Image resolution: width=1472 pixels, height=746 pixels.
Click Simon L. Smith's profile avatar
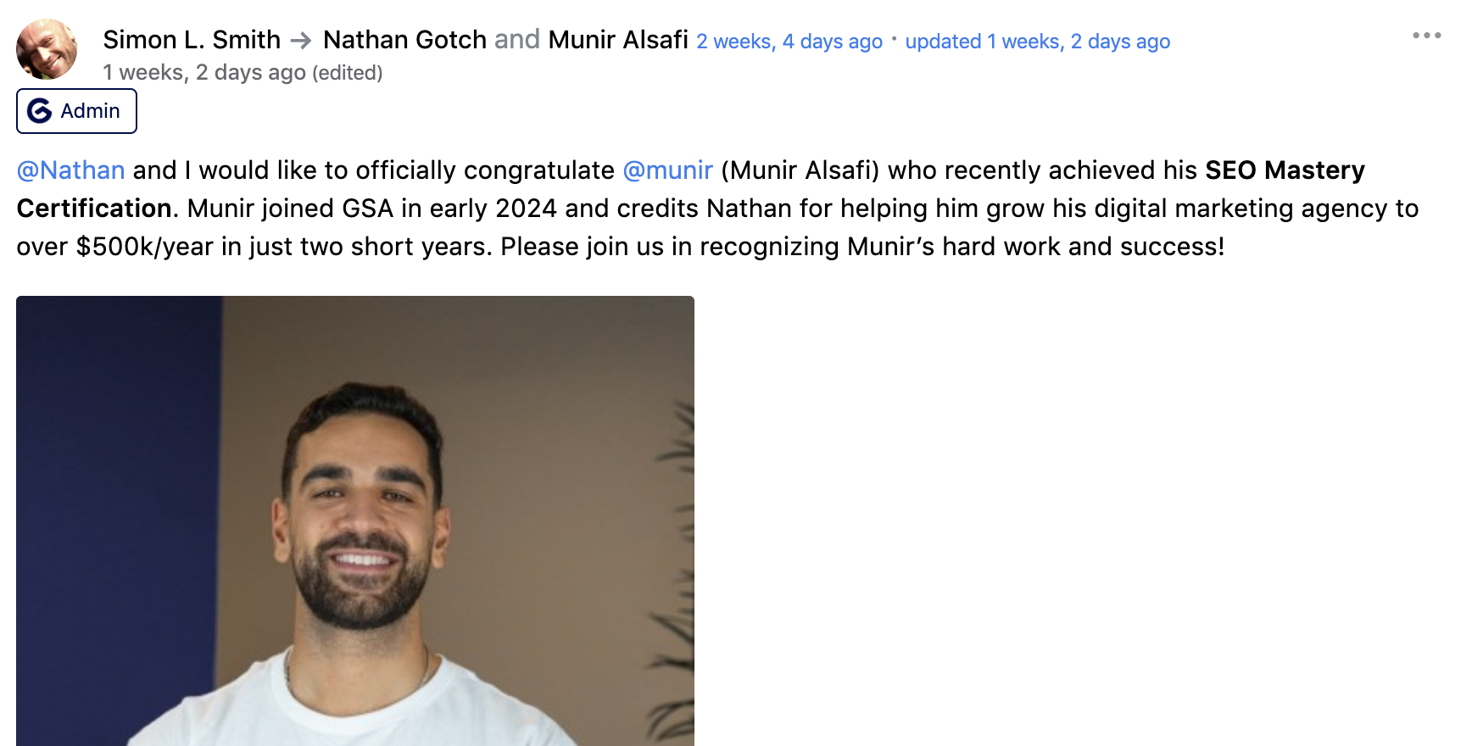tap(47, 49)
